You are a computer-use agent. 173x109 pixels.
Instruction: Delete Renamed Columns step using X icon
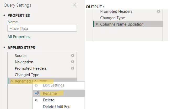pos(12,81)
